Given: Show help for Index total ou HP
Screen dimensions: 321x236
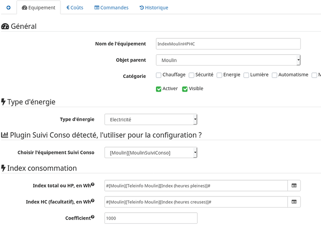Looking at the screenshot, I should [x=93, y=184].
